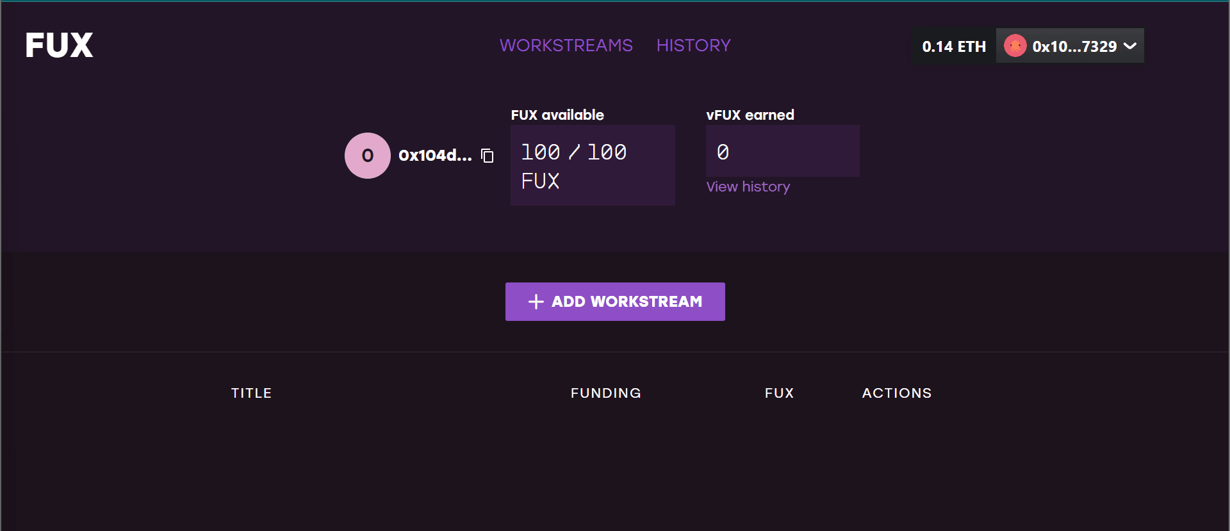The height and width of the screenshot is (531, 1230).
Task: Click the pink profile avatar circle
Action: tap(368, 156)
